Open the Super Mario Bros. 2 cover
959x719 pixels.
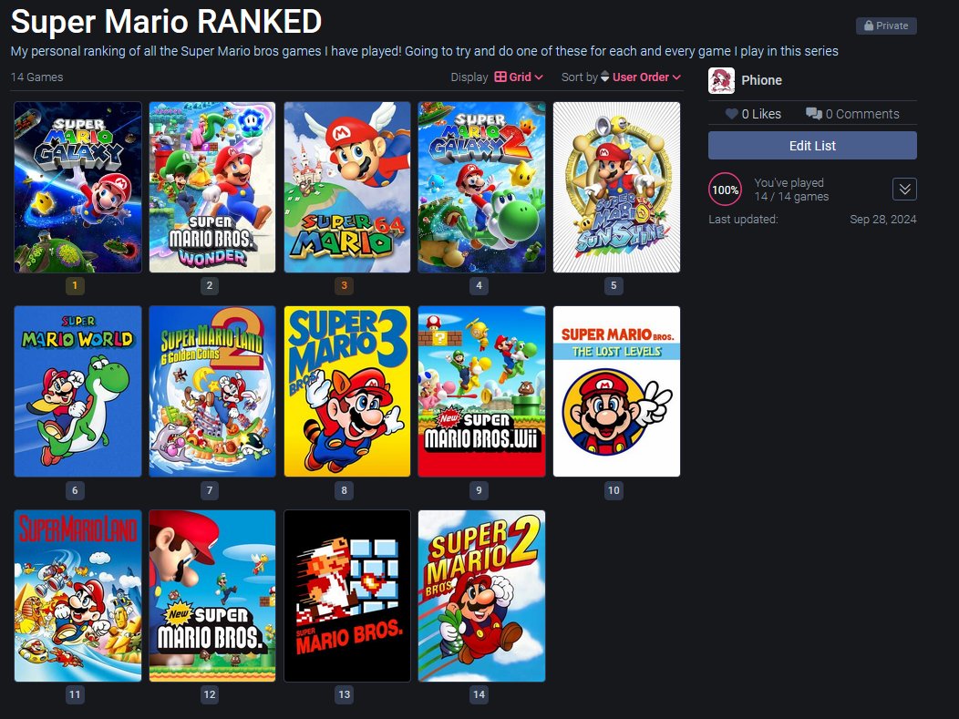(x=481, y=596)
